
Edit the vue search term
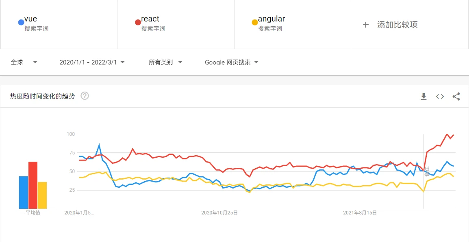click(x=31, y=19)
